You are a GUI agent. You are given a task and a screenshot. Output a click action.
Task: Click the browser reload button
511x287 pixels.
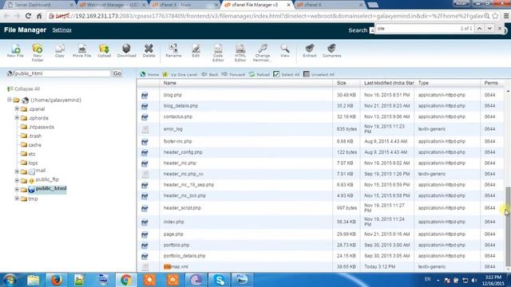click(x=29, y=16)
